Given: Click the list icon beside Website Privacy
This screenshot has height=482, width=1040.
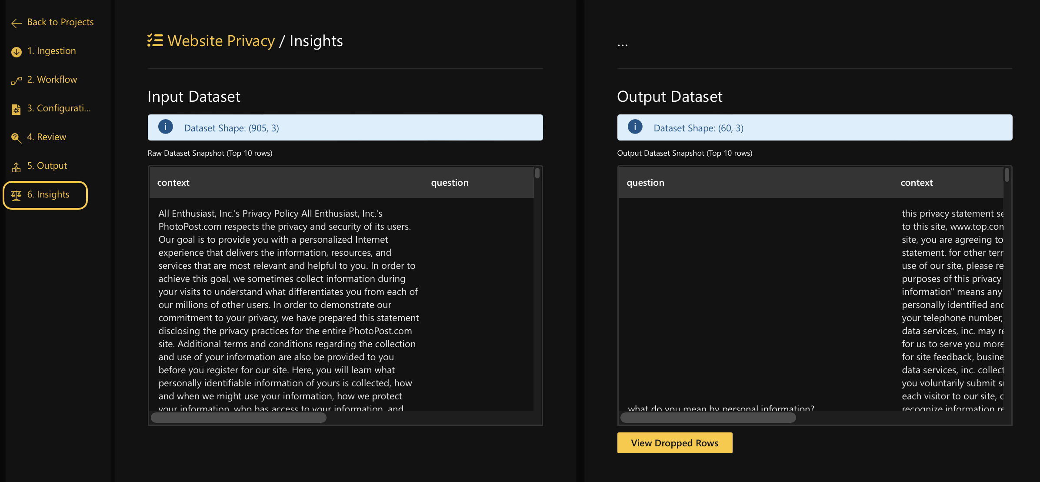Looking at the screenshot, I should pyautogui.click(x=154, y=40).
